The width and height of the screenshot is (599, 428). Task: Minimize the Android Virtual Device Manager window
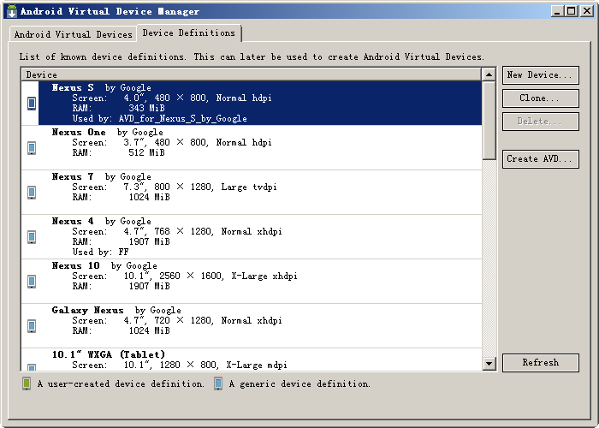coord(557,11)
